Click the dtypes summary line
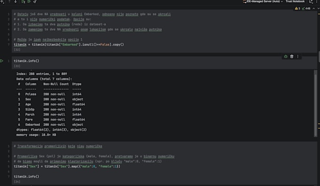This screenshot has height=186, width=320. coord(51,130)
